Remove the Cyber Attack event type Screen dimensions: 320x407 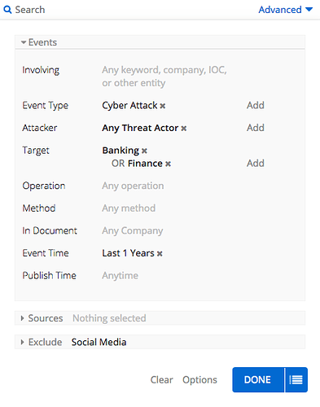163,106
